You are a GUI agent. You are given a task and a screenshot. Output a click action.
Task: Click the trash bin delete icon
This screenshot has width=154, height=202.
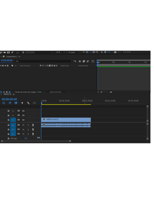click(23, 52)
